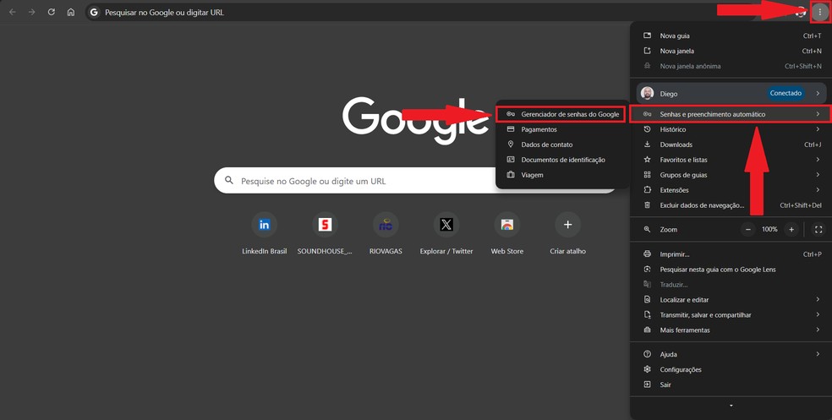This screenshot has width=832, height=420.
Task: Click the Criar atalho plus button
Action: (x=567, y=225)
